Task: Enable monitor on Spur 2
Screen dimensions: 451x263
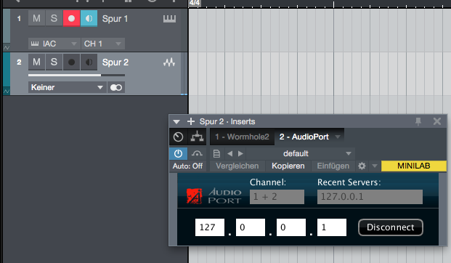Action: (89, 62)
